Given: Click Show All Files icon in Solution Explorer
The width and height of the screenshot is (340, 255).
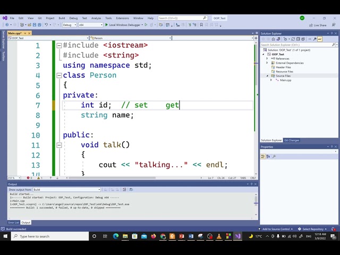Looking at the screenshot, I should point(303,39).
